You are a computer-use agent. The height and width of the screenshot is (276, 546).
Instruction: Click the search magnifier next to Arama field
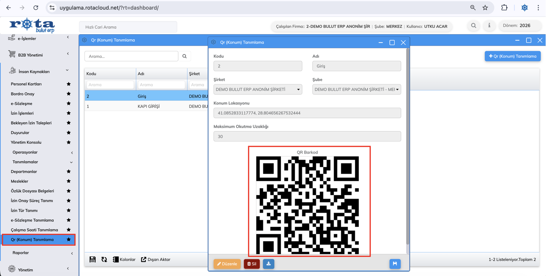[x=185, y=56]
